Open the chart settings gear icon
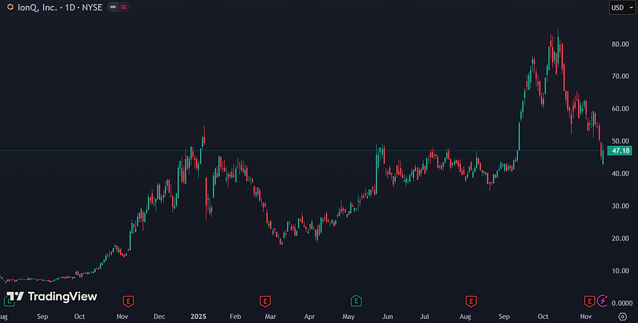This screenshot has height=323, width=638. point(622,317)
